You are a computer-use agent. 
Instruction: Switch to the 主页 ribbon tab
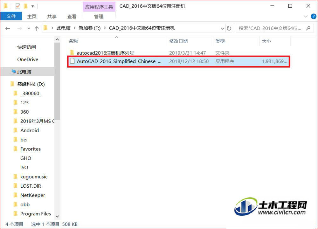tap(31, 17)
